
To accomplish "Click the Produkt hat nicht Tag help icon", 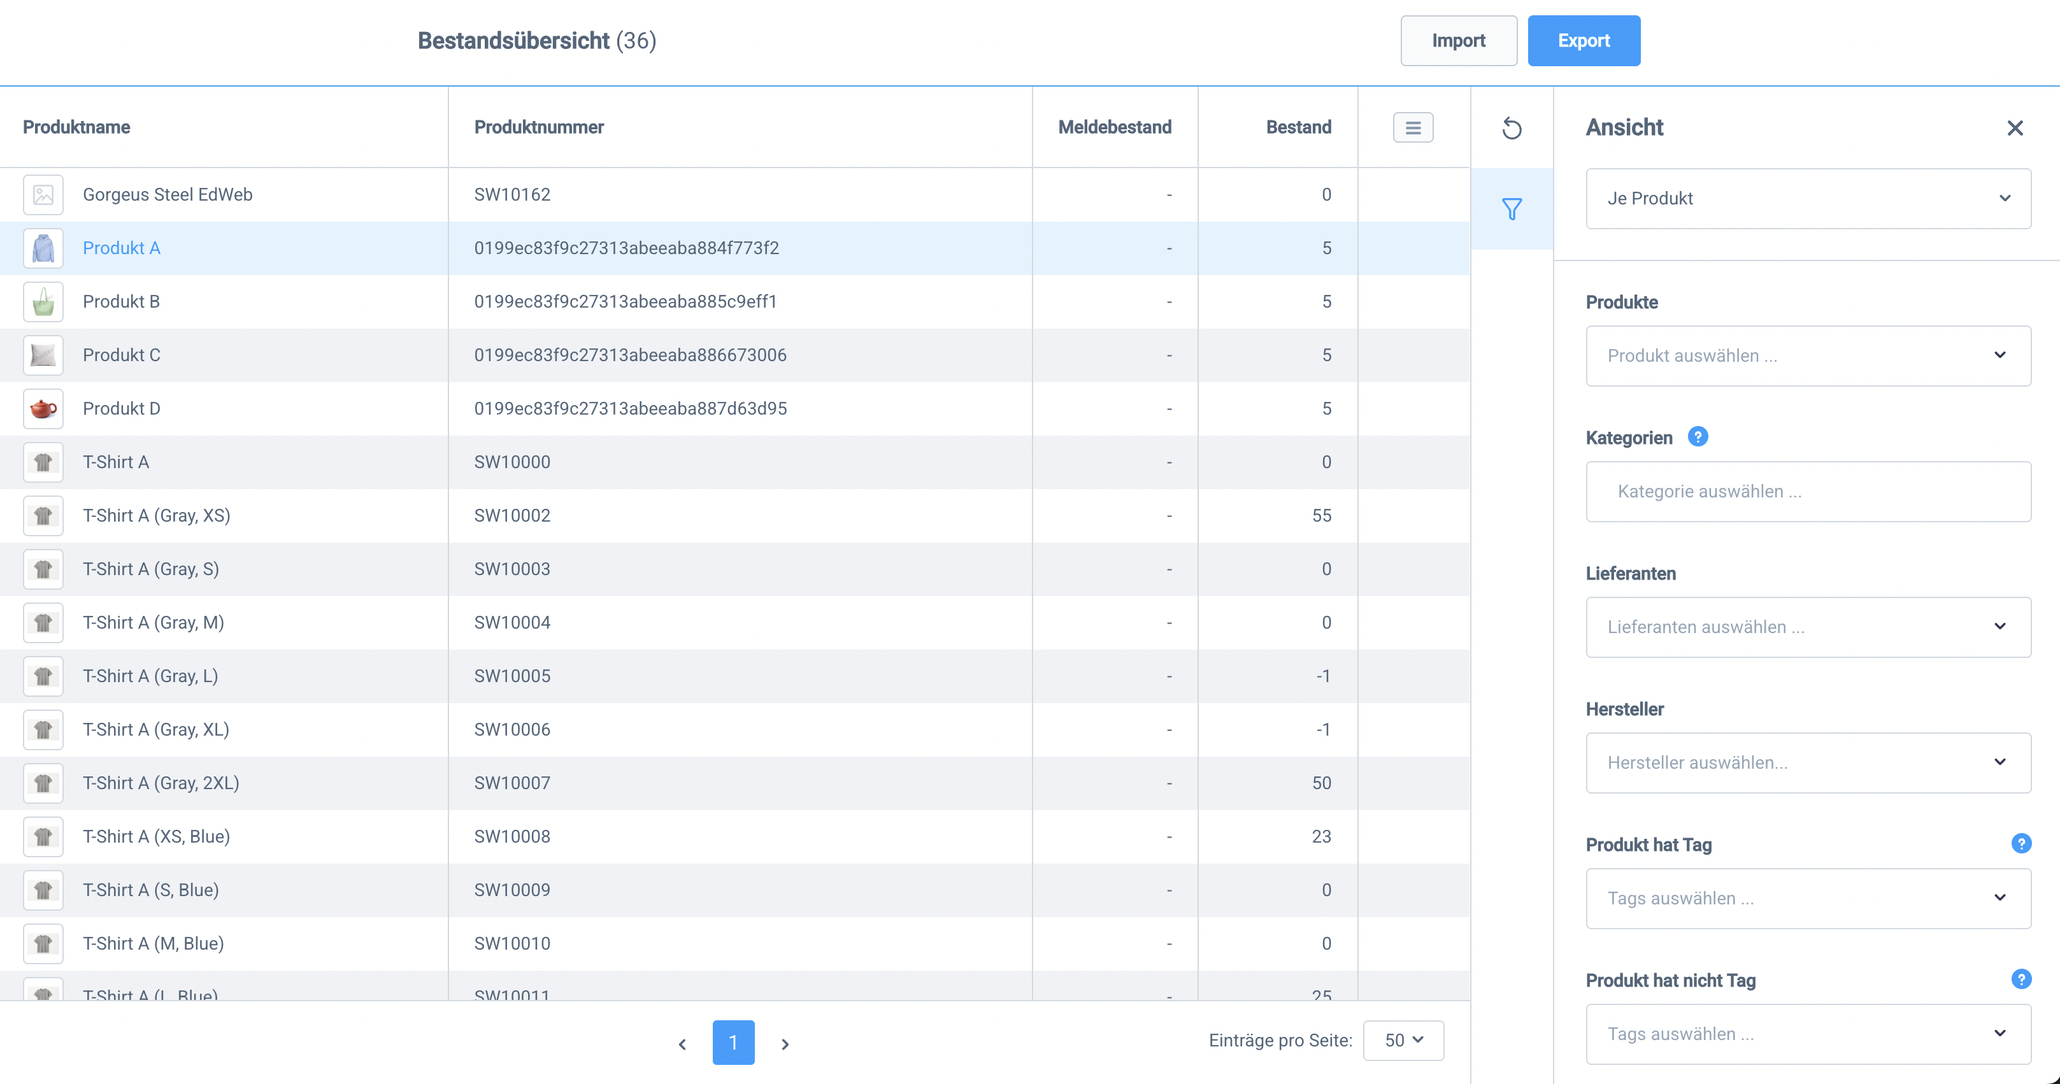I will 2021,980.
